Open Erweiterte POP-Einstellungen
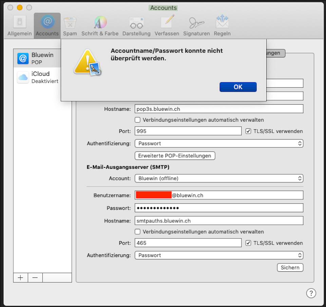The height and width of the screenshot is (307, 326). pos(175,156)
